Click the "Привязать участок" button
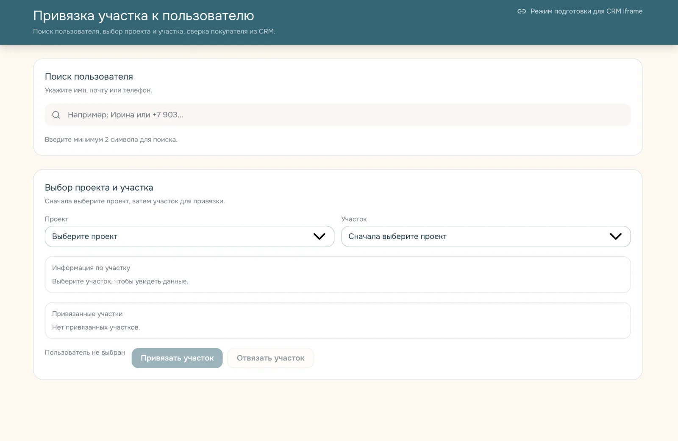This screenshot has width=678, height=441. 177,358
